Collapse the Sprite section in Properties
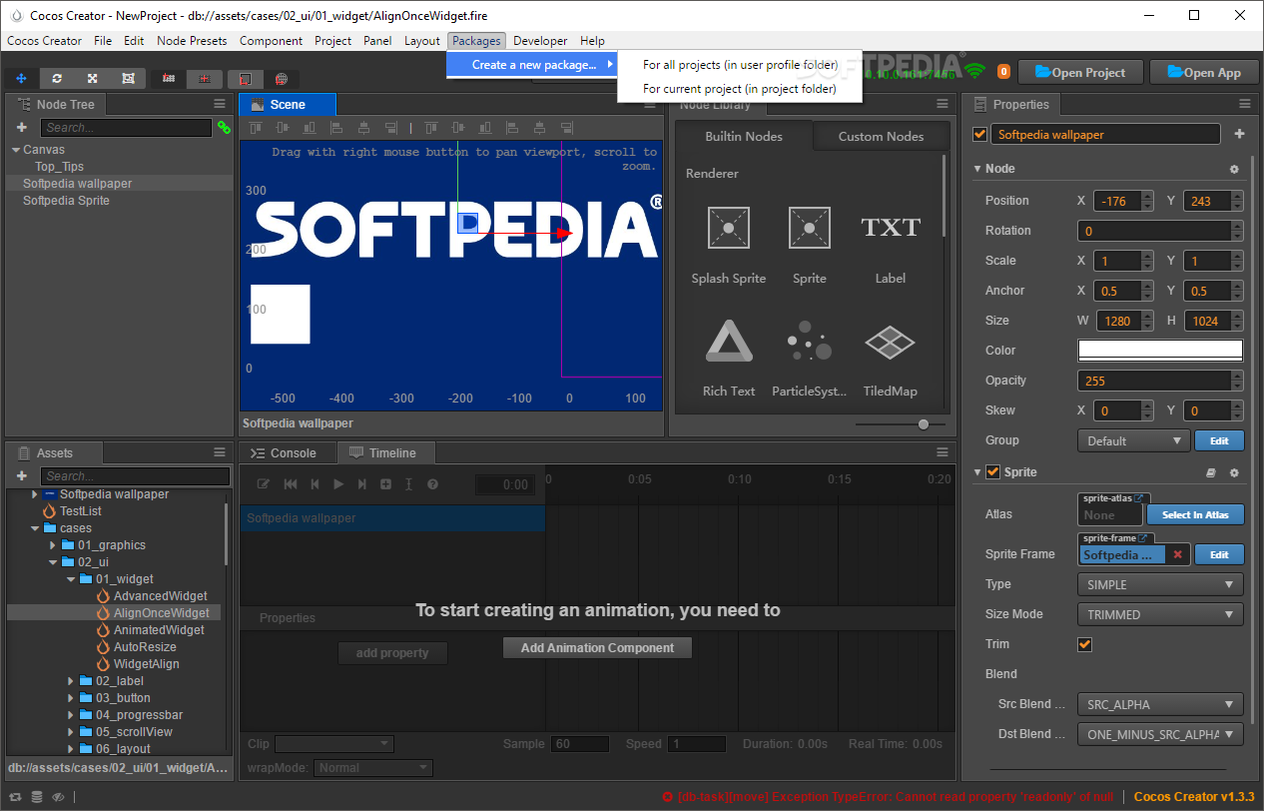Screen dimensions: 1264x811 click(x=977, y=472)
